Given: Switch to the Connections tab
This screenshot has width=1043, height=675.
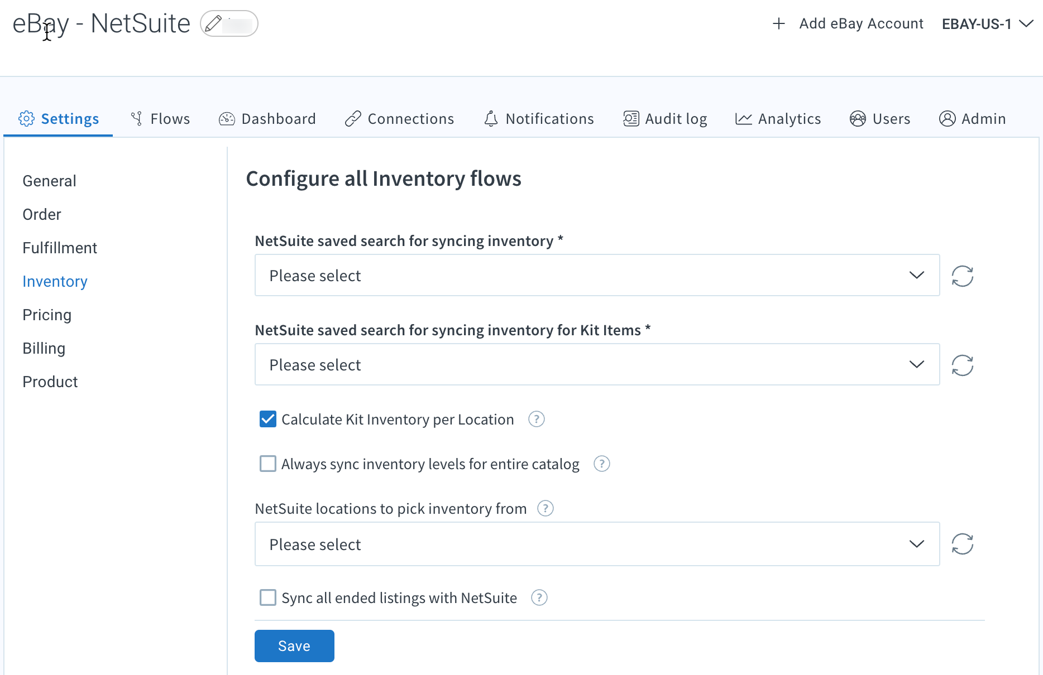Looking at the screenshot, I should click(x=400, y=118).
